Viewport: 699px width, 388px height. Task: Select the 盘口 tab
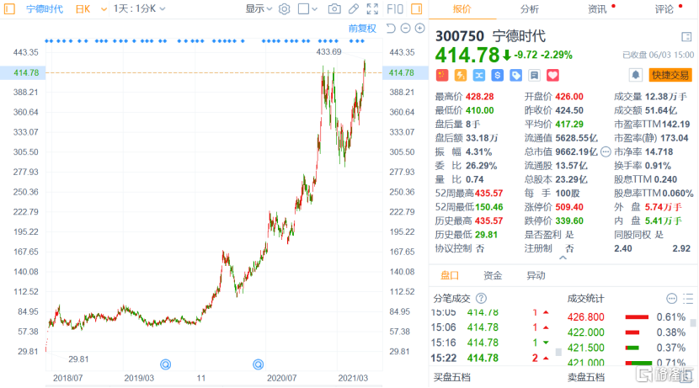[x=450, y=275]
